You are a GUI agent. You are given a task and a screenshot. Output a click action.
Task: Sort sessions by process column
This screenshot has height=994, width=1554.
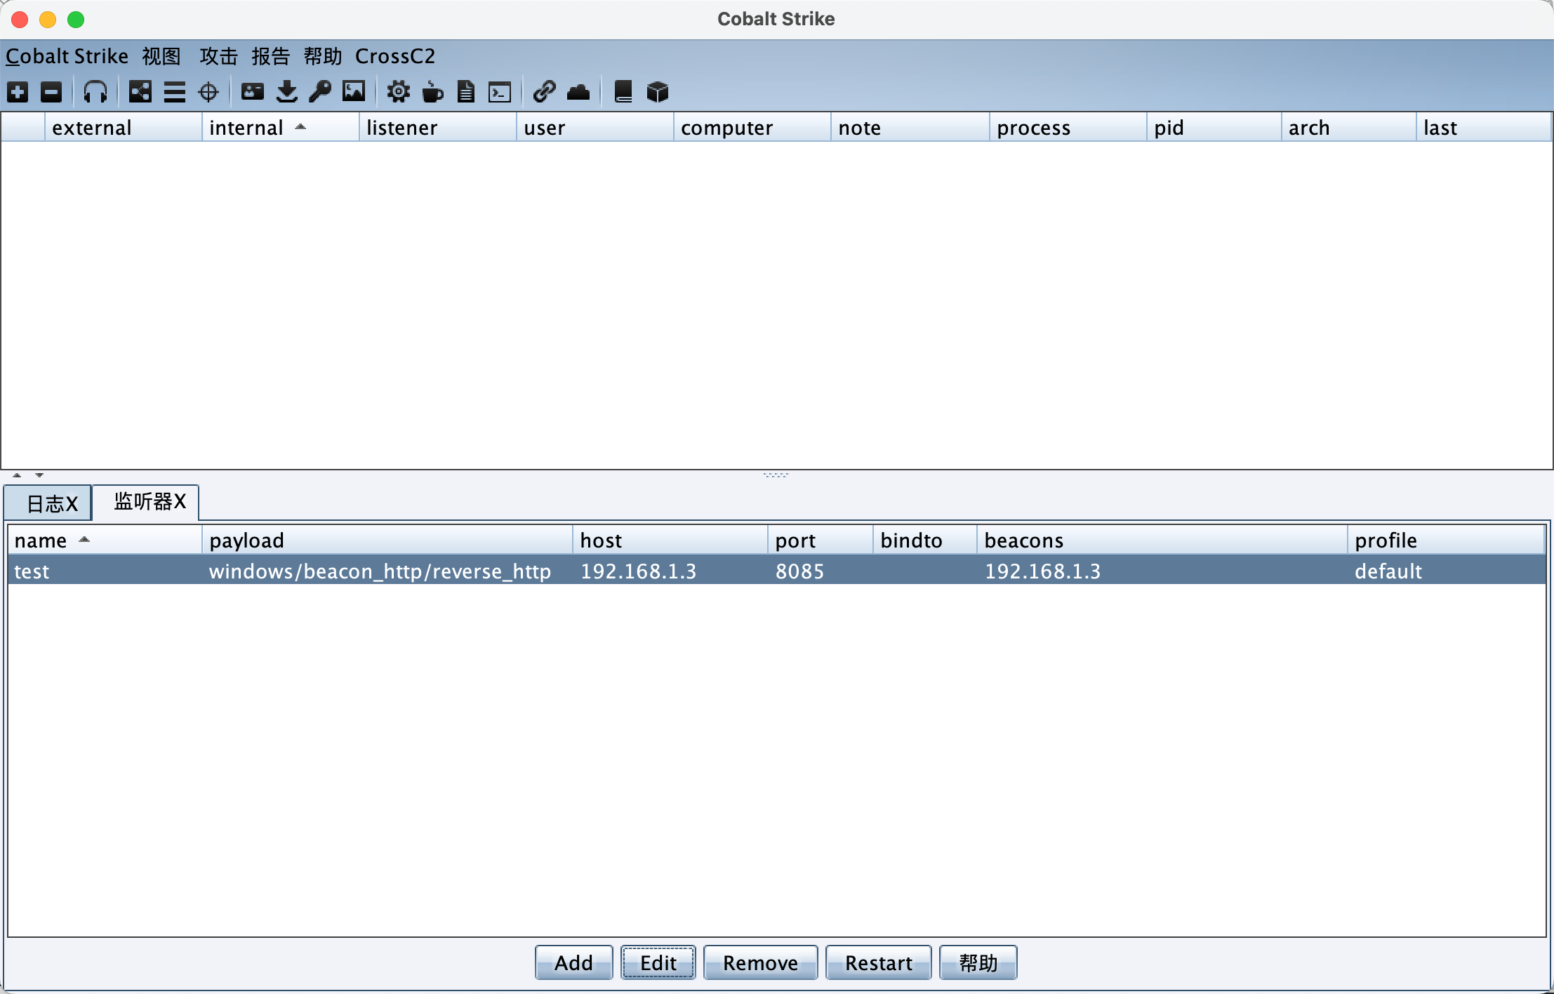click(1068, 128)
